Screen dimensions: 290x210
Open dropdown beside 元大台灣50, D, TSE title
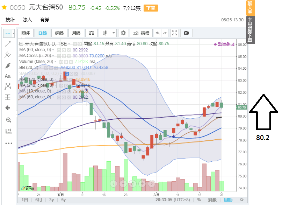70,44
